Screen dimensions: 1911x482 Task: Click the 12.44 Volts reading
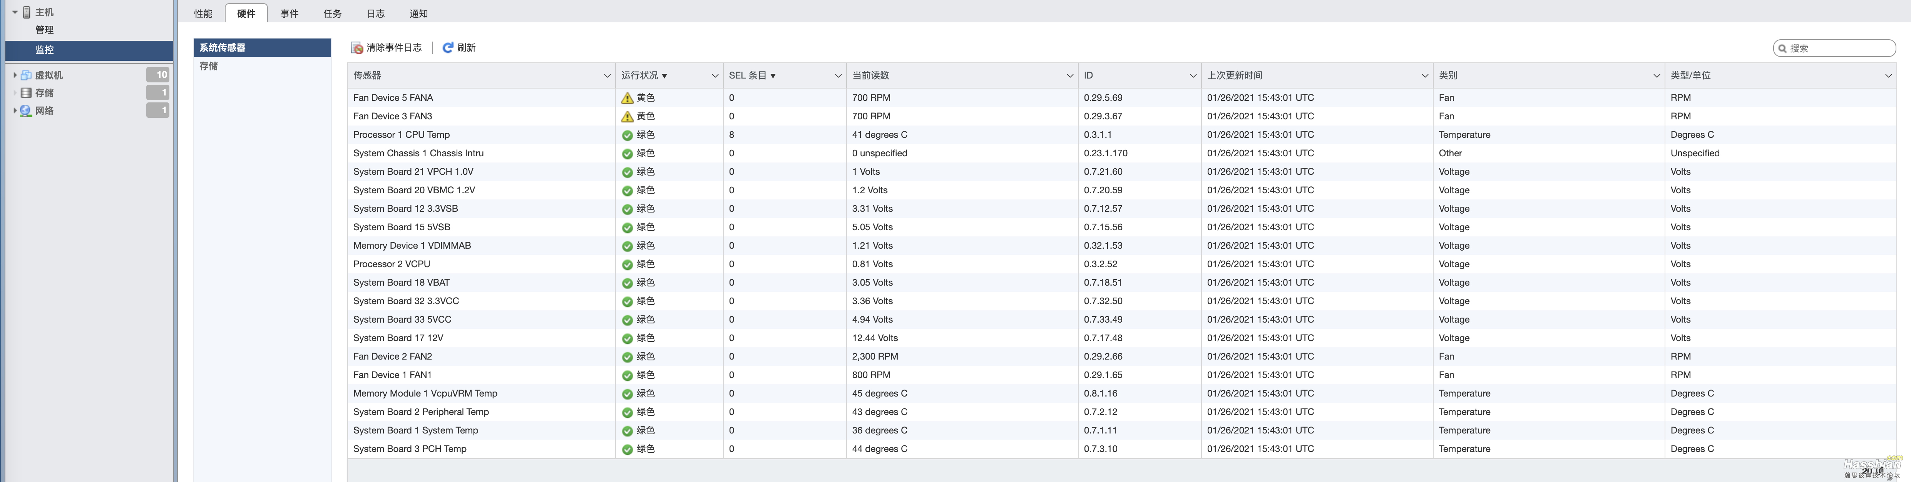(875, 338)
